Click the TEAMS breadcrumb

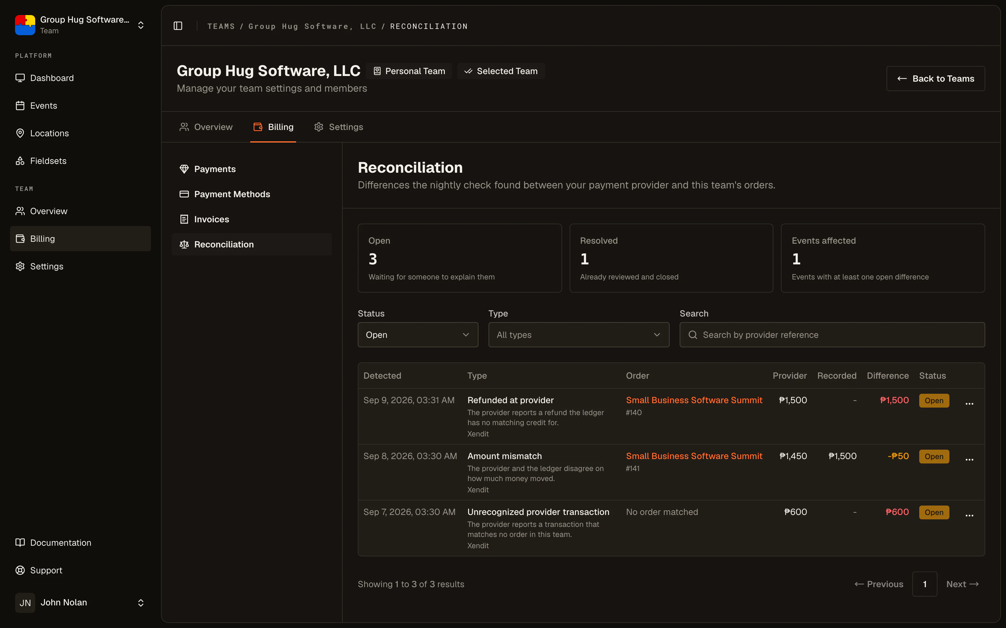click(221, 26)
